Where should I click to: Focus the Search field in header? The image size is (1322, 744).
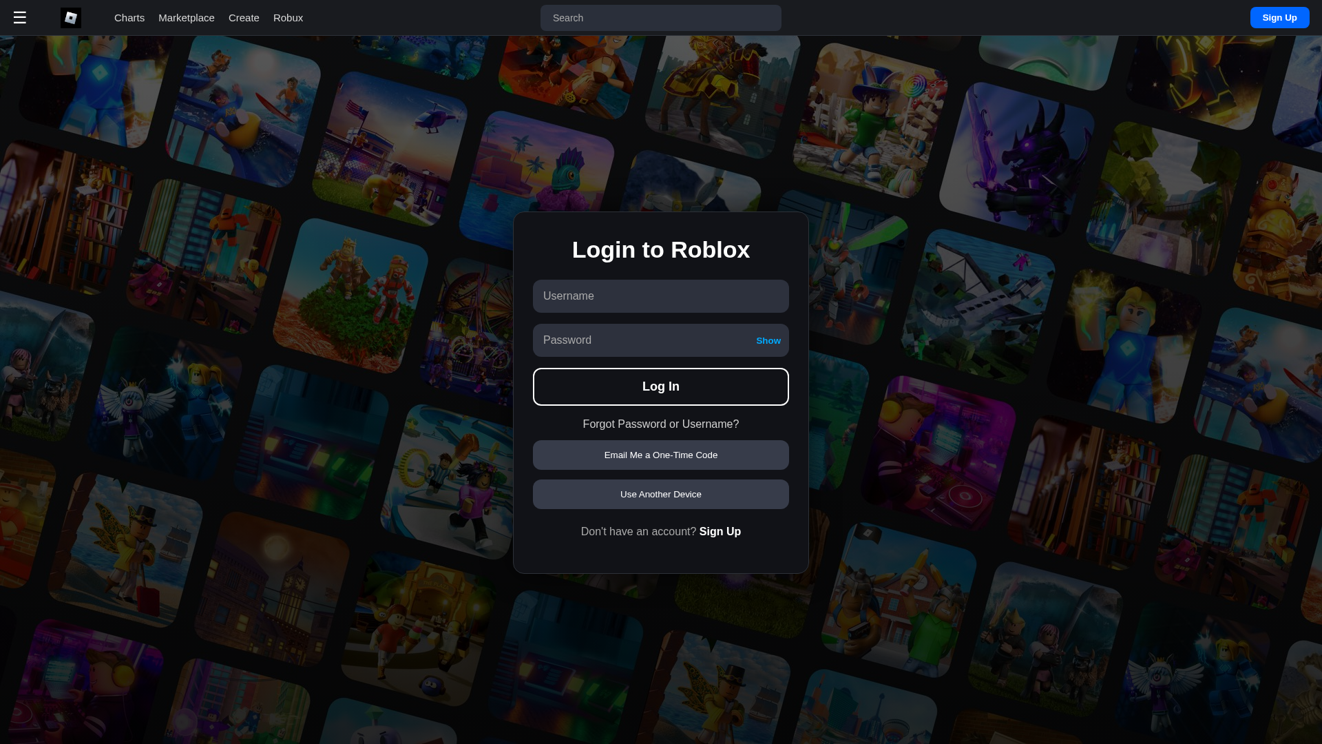661,18
